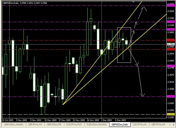The image size is (176, 128).
Task: Click the 6 Dec 2009 date label
Action: point(121,120)
